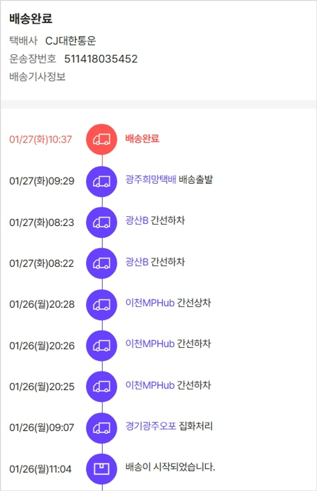Viewport: 317px width, 491px height.
Task: Click the box icon for 배송이 시작되었습니다
Action: coord(102,469)
